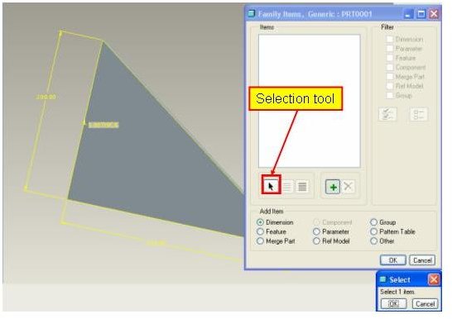Image resolution: width=452 pixels, height=319 pixels.
Task: Select the Feature radio button
Action: click(x=260, y=231)
